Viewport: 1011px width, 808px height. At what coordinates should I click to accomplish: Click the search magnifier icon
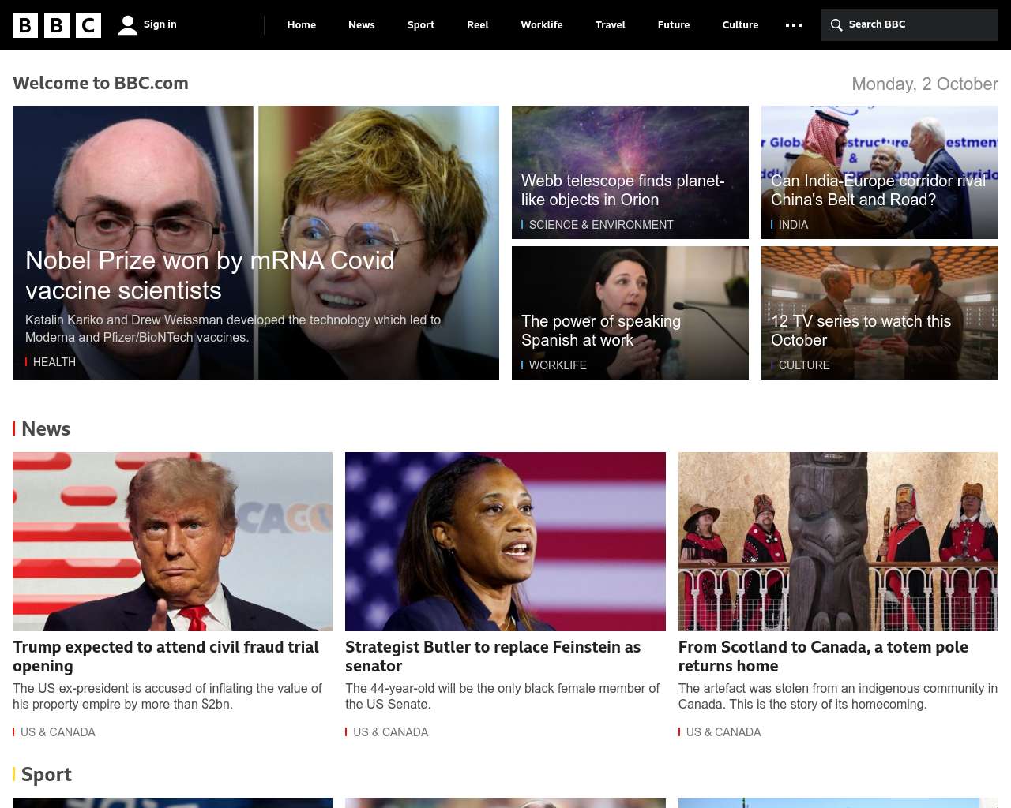[836, 25]
